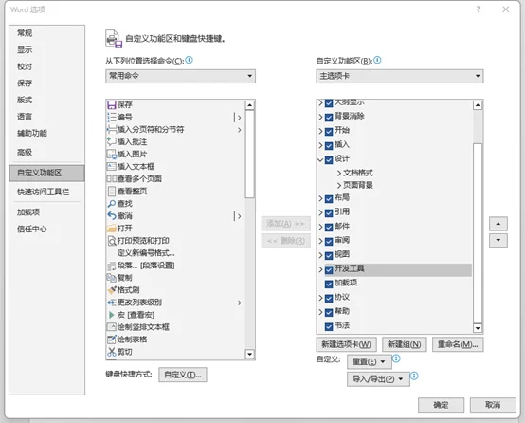Screen dimensions: 525x423
Task: Expand the 文档格式 group
Action: 339,174
